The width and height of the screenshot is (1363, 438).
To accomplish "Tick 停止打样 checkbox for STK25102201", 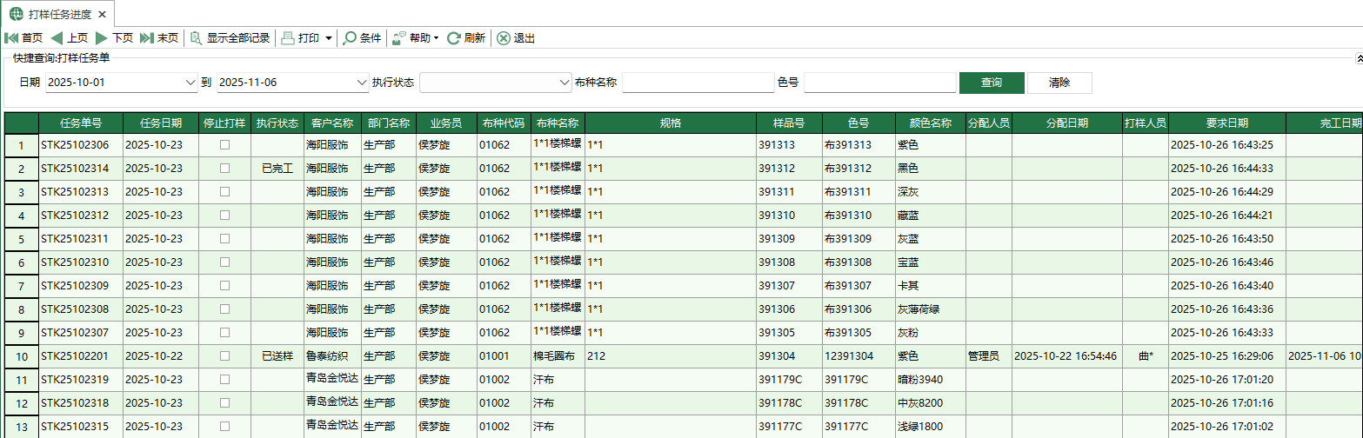I will (224, 356).
